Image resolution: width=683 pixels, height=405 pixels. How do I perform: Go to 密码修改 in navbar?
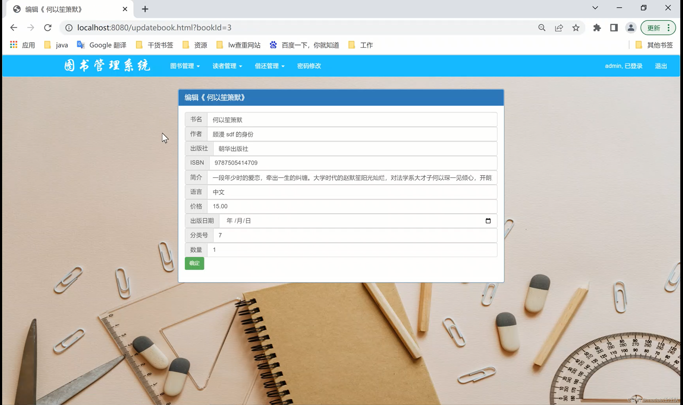pos(309,66)
